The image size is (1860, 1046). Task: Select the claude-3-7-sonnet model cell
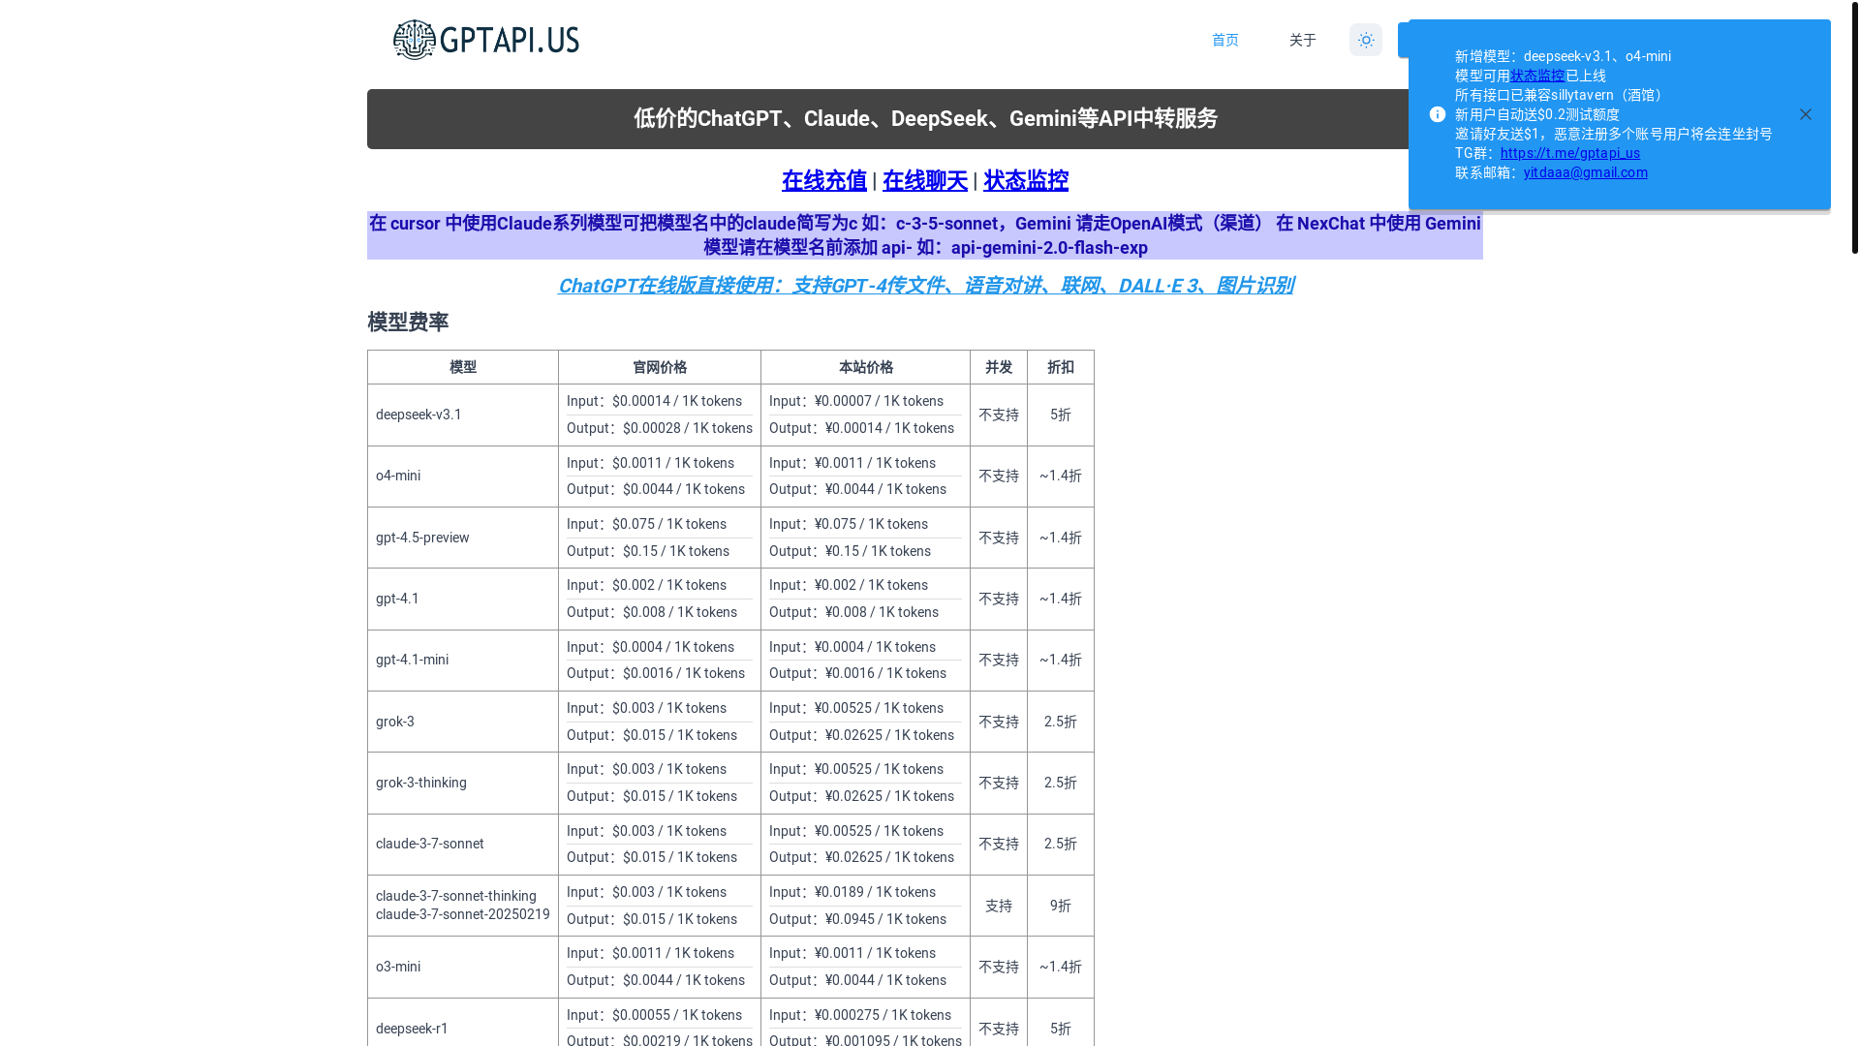[463, 844]
